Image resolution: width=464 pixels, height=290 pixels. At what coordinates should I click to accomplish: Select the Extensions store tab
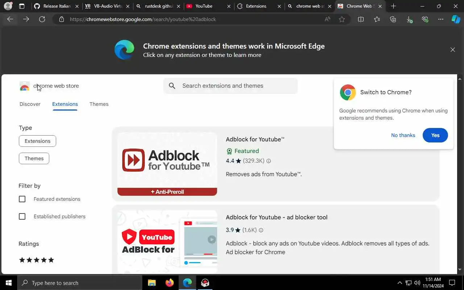(x=65, y=104)
